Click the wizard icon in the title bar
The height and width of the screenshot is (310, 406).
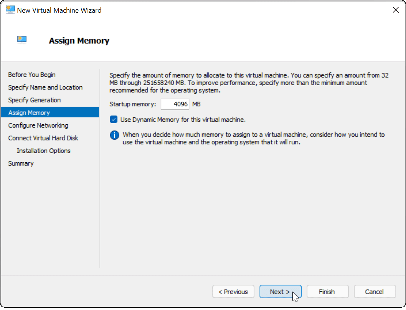pos(10,10)
